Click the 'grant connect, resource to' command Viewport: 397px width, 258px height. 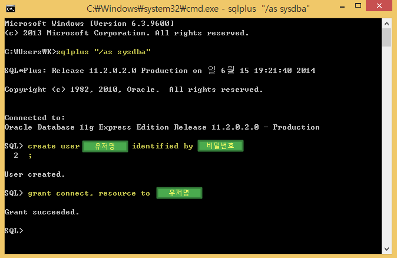click(89, 193)
